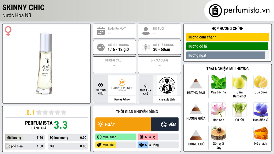Select the Gỗ tuyết tùng cedarwood image
This screenshot has width=274, height=154.
click(218, 133)
